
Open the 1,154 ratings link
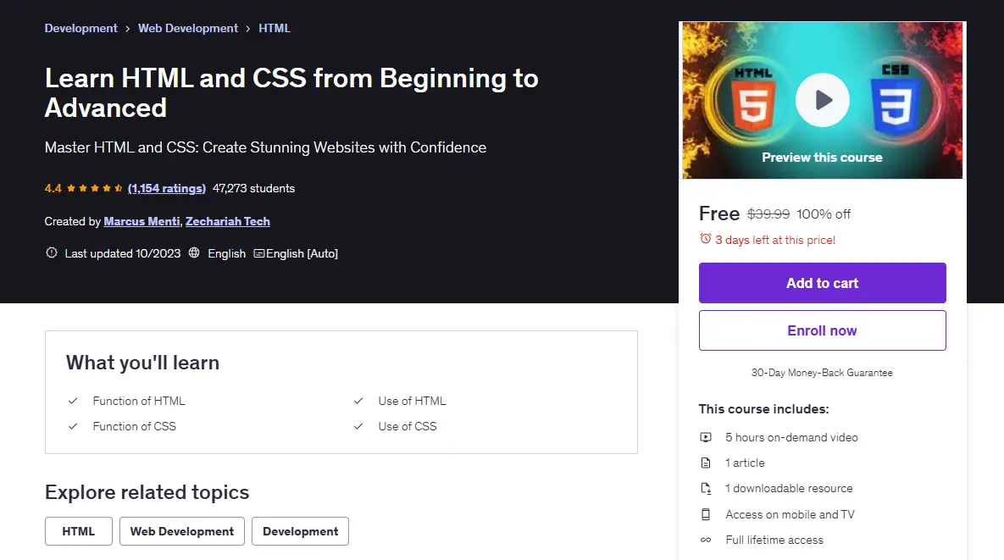pos(166,188)
